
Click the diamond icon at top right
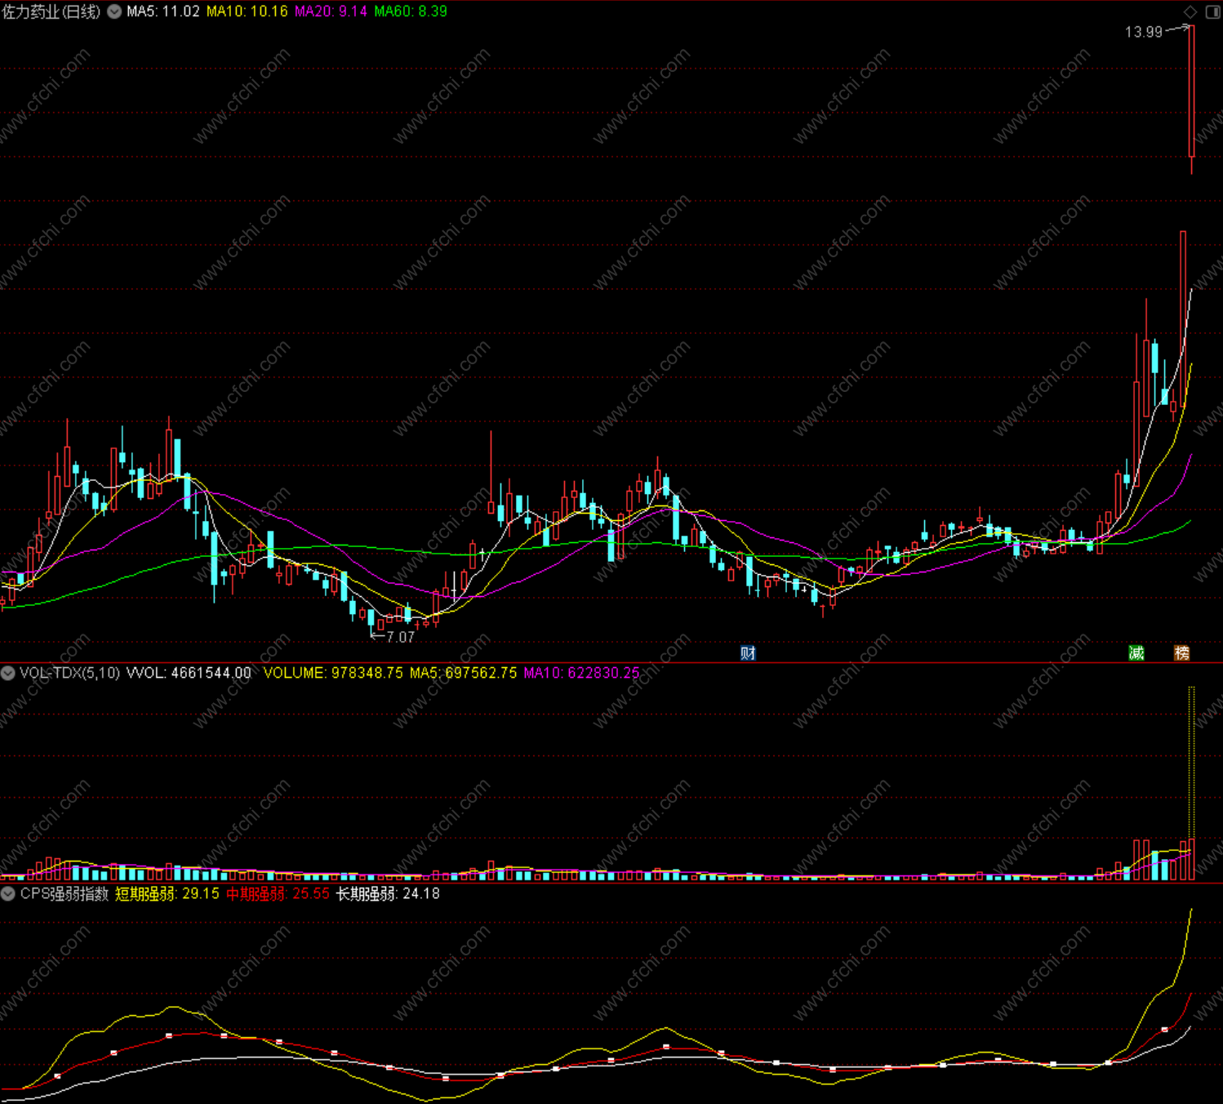(x=1191, y=11)
